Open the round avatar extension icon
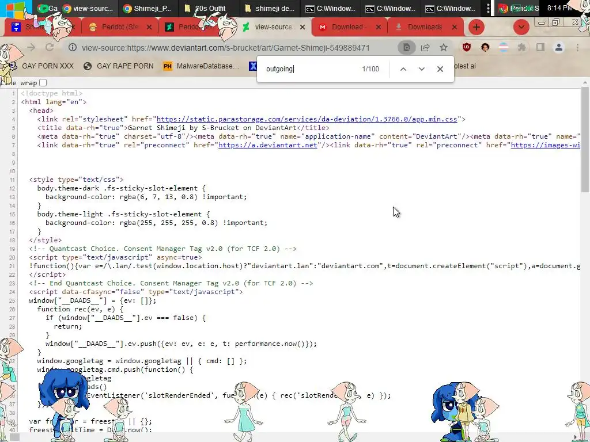 pyautogui.click(x=485, y=47)
